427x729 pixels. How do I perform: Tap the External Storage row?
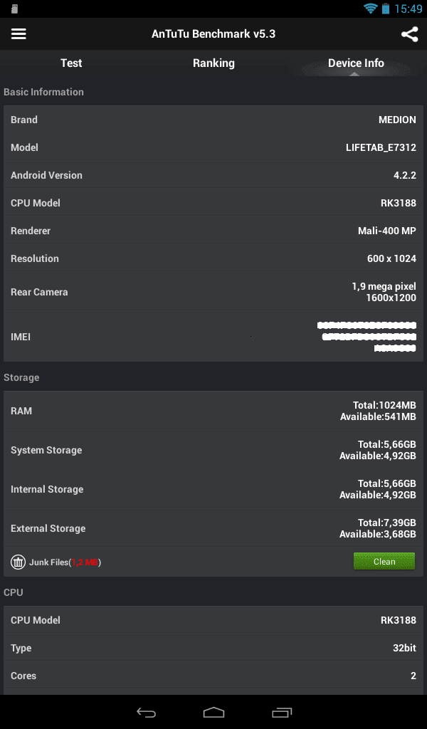click(x=213, y=528)
